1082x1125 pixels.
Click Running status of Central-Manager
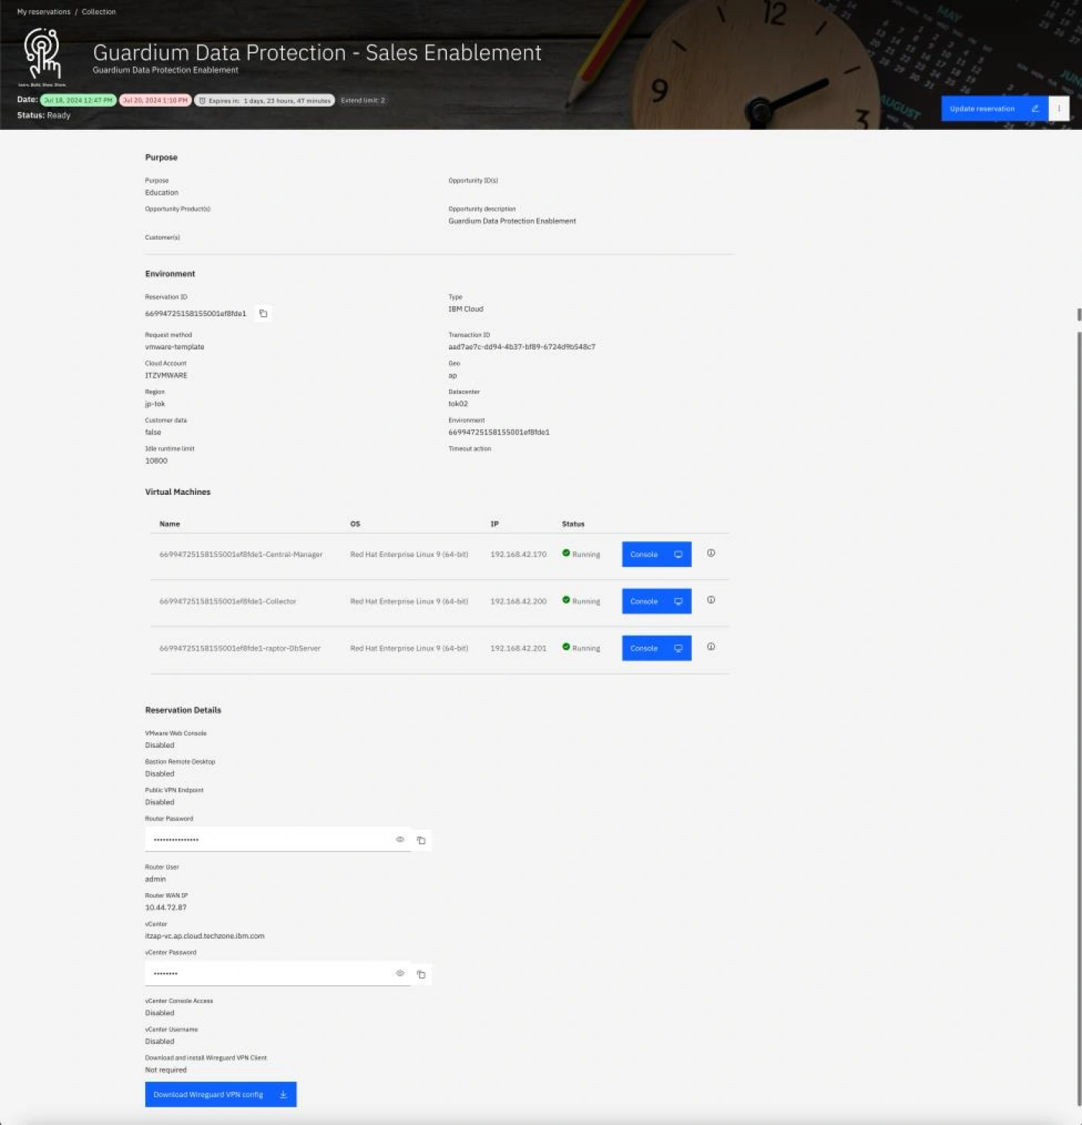581,554
